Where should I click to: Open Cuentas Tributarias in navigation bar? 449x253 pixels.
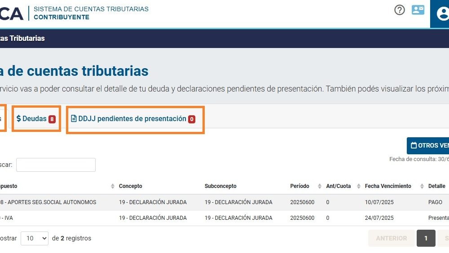pos(22,38)
